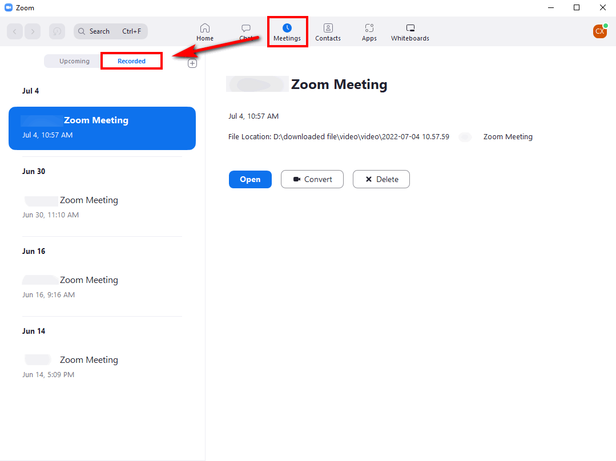
Task: Delete the selected recording
Action: point(381,179)
